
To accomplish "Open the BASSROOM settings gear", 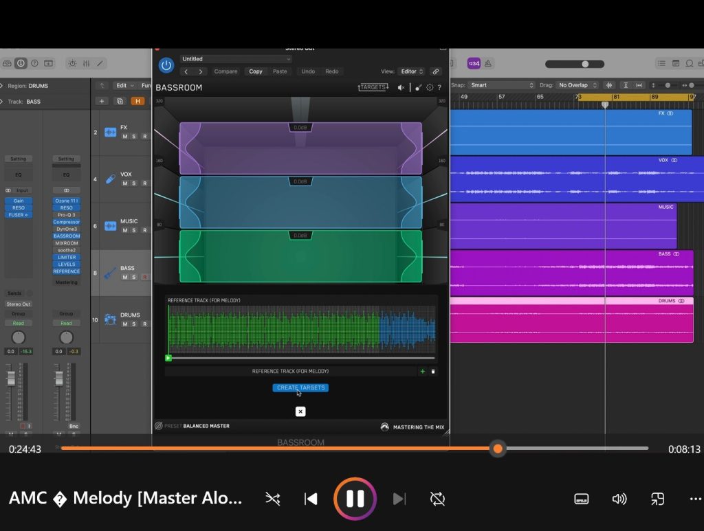I will point(430,88).
